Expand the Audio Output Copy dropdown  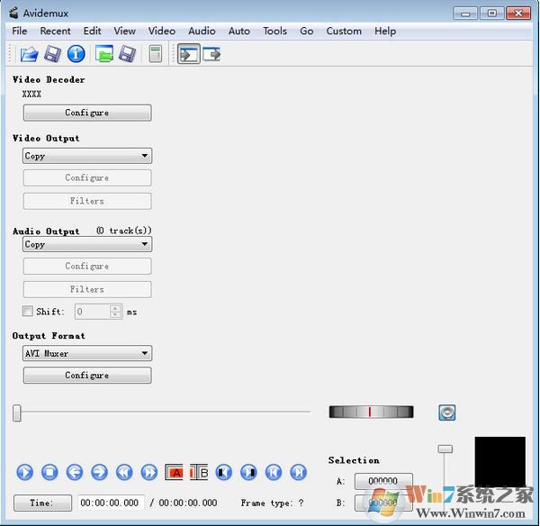87,244
